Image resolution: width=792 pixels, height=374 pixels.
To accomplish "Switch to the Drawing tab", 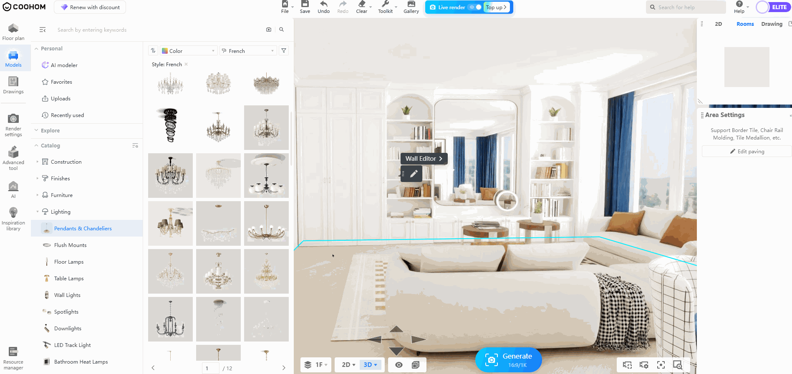I will coord(772,24).
